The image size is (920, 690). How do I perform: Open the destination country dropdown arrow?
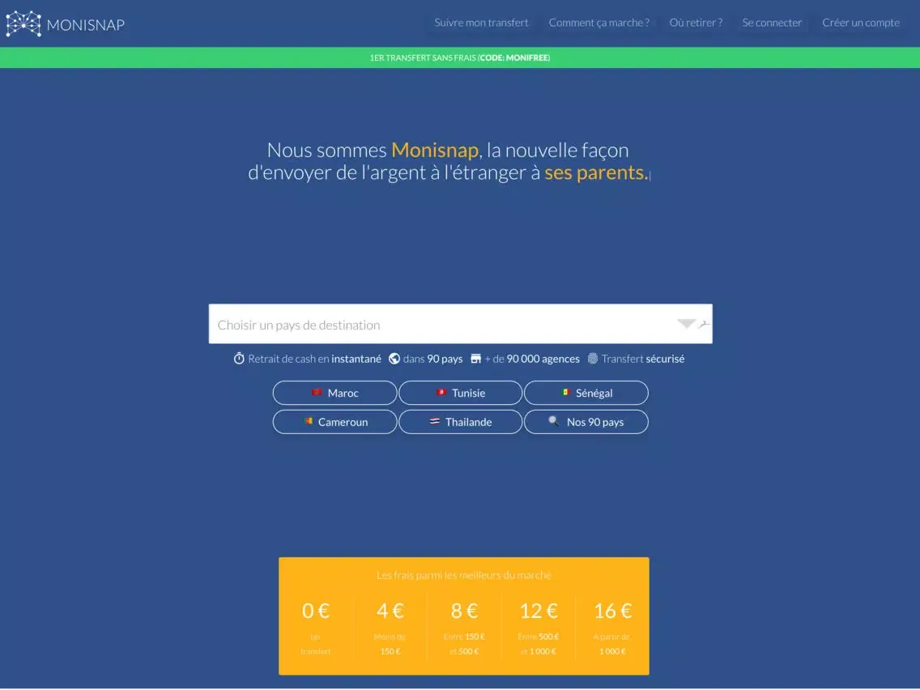pyautogui.click(x=686, y=323)
